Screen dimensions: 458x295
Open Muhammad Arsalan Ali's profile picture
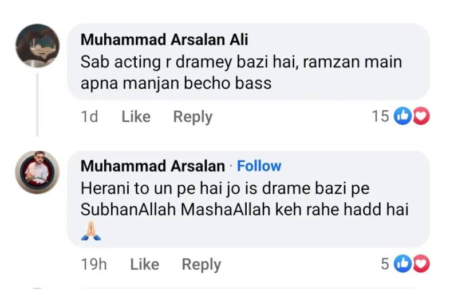[x=37, y=46]
